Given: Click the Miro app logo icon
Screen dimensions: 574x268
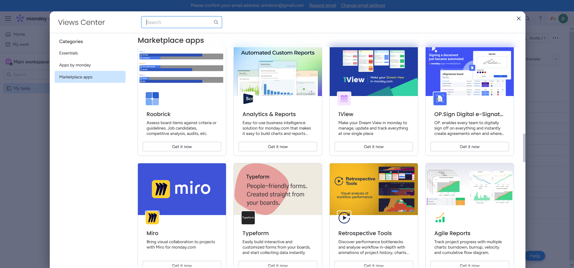Looking at the screenshot, I should (x=152, y=218).
